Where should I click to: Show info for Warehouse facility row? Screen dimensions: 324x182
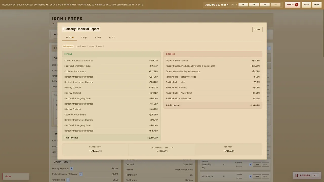250,176
